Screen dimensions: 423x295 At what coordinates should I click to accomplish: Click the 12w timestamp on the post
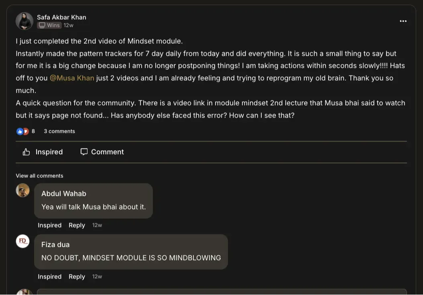pyautogui.click(x=69, y=25)
